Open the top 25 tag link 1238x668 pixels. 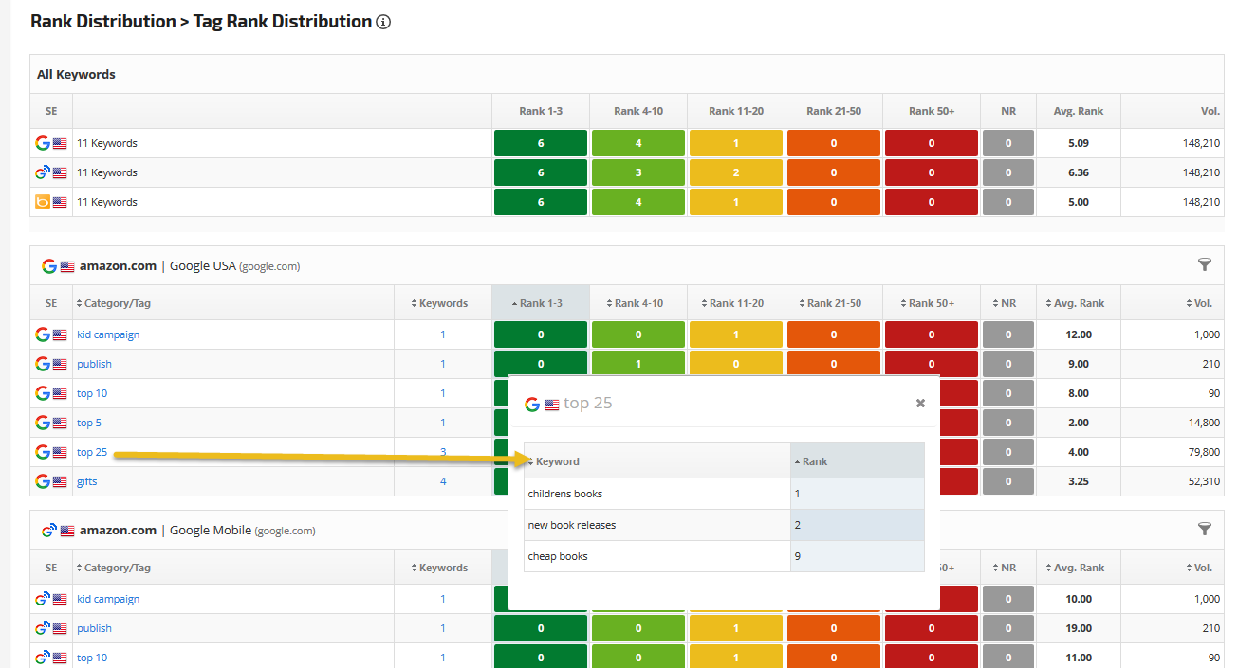[x=92, y=452]
